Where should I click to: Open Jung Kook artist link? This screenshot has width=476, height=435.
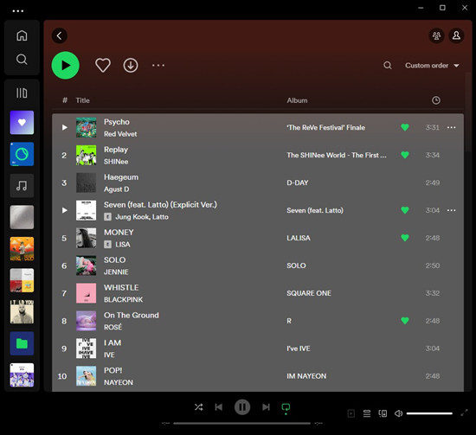(132, 217)
